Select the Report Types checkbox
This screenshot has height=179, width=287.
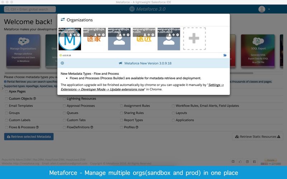click(121, 120)
